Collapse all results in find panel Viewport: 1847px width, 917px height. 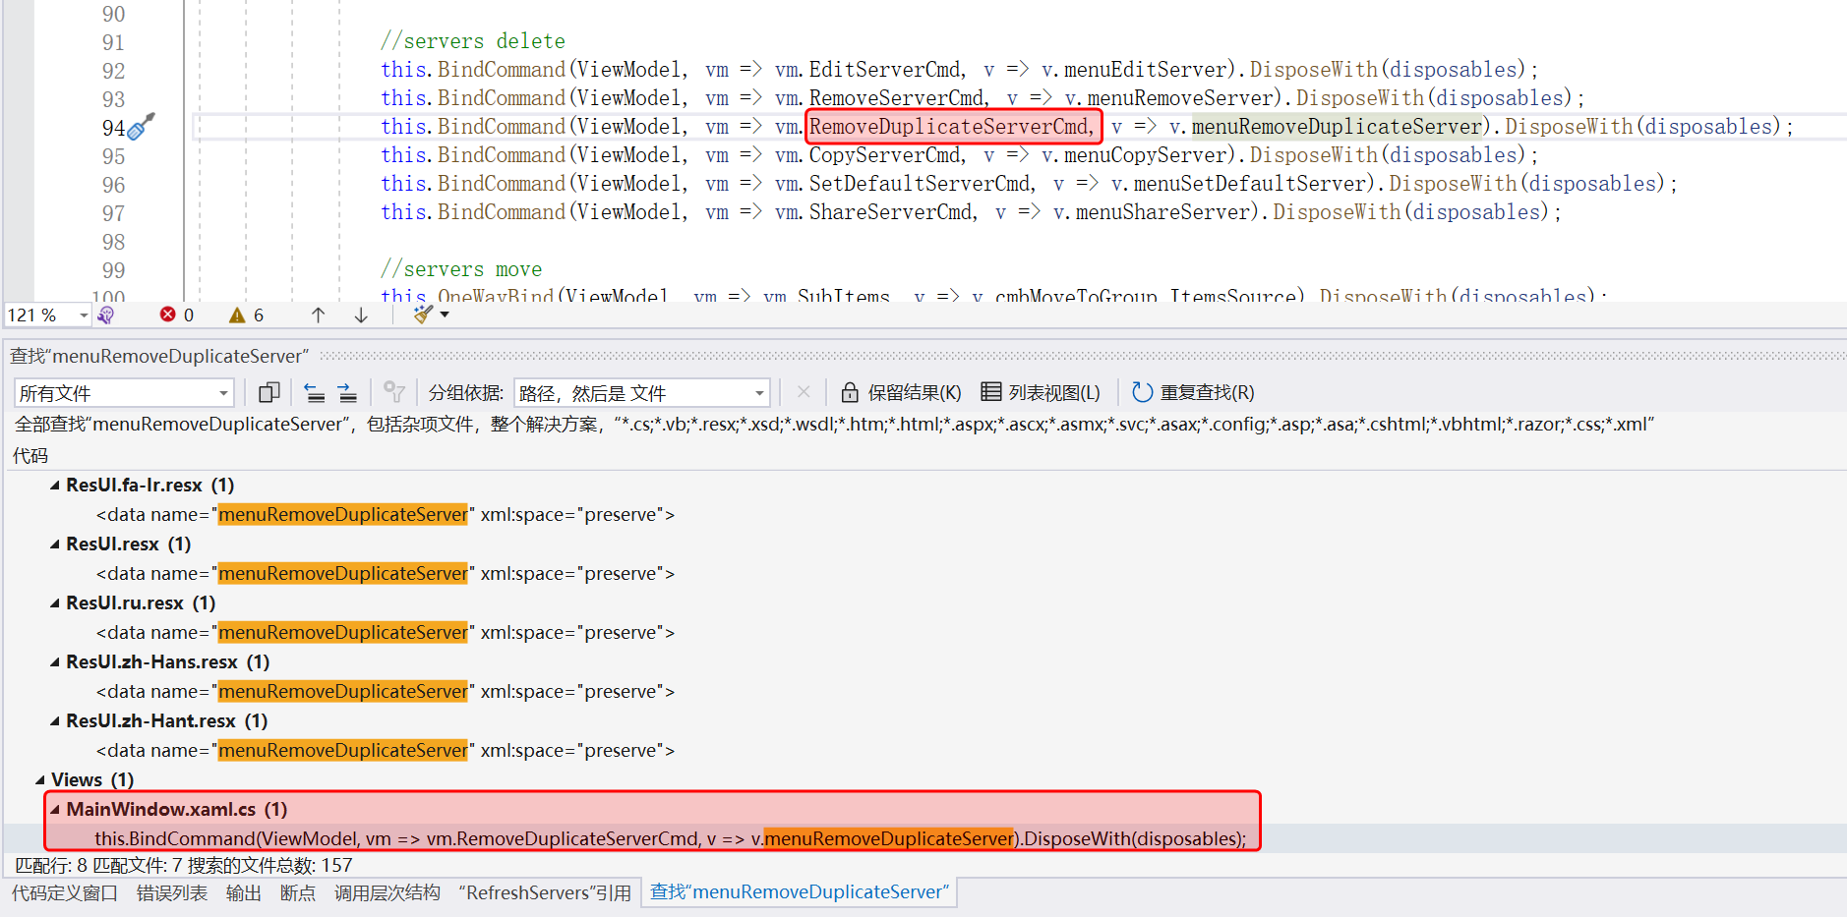click(315, 393)
